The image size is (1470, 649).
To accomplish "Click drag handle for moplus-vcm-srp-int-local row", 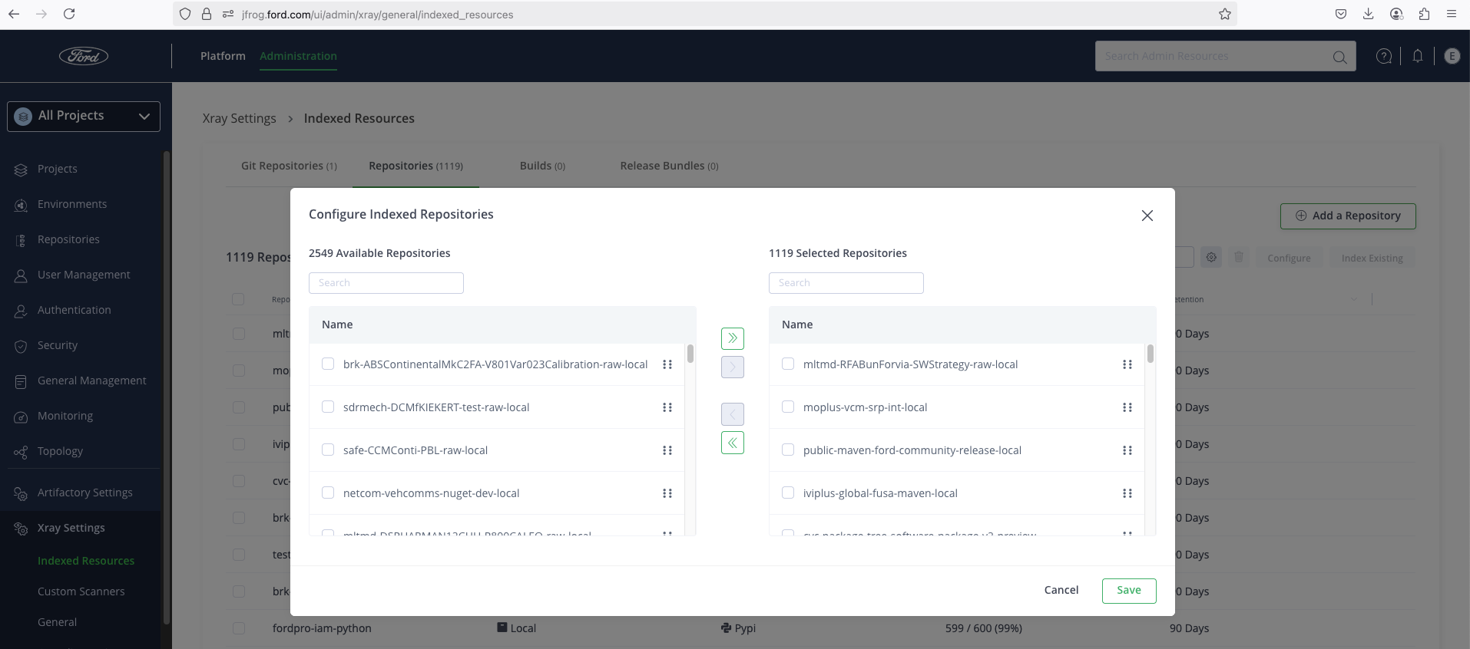I will [x=1127, y=407].
